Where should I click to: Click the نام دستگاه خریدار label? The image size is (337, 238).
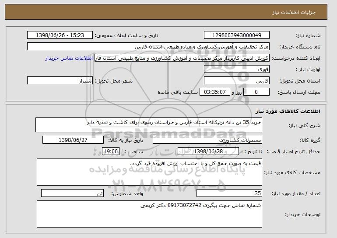300,47
